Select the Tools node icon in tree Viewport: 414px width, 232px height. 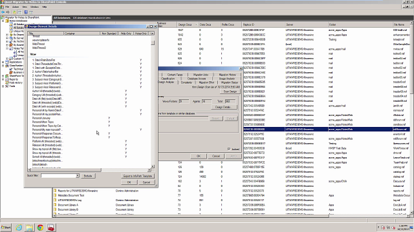7,86
